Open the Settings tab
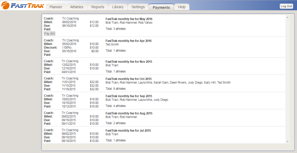The width and height of the screenshot is (297, 153). tap(138, 7)
